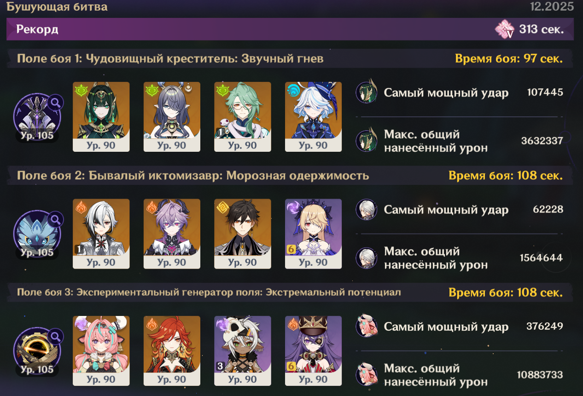Click avatar icon beside 3632337 total damage
This screenshot has width=583, height=396.
367,141
